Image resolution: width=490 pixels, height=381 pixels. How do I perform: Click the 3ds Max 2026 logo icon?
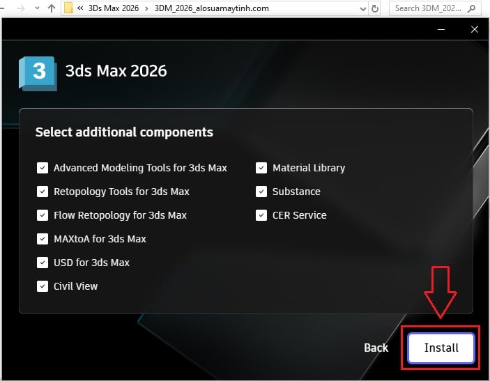click(38, 73)
